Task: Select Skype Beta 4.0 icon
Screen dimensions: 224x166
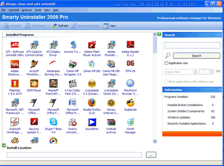Action: point(53,122)
